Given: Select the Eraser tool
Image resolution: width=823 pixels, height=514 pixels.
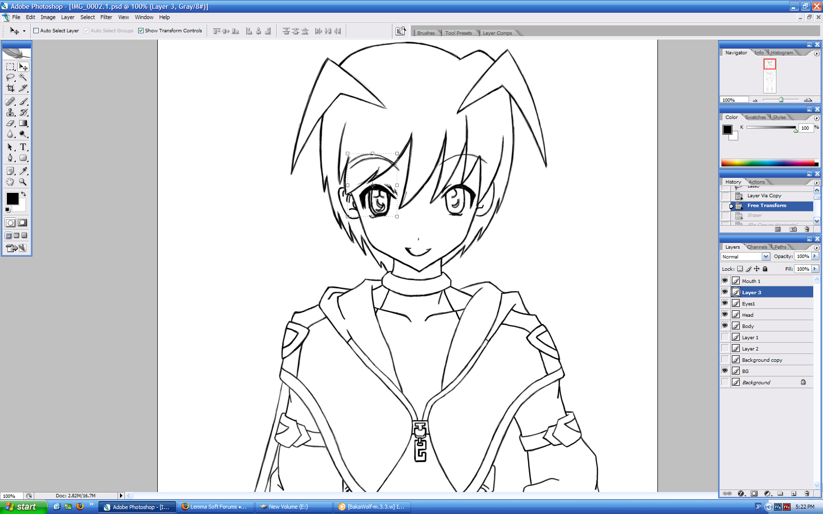Looking at the screenshot, I should click(x=10, y=123).
